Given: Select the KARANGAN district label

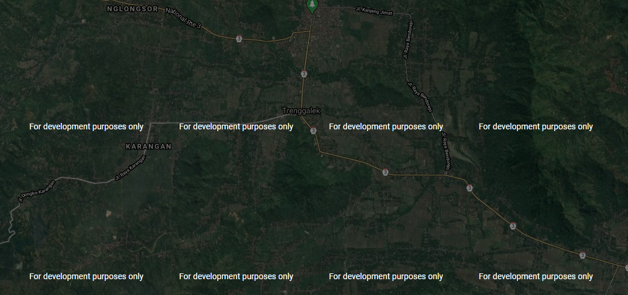Looking at the screenshot, I should coord(149,146).
